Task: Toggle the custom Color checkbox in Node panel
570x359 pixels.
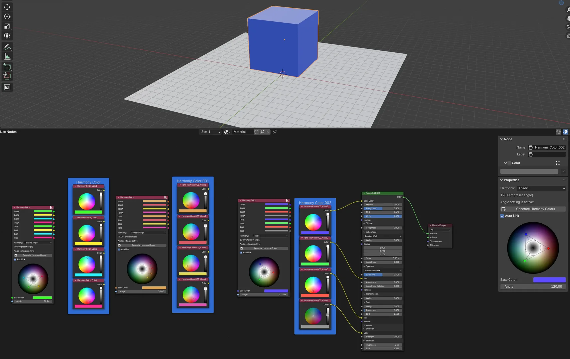Action: [x=509, y=163]
